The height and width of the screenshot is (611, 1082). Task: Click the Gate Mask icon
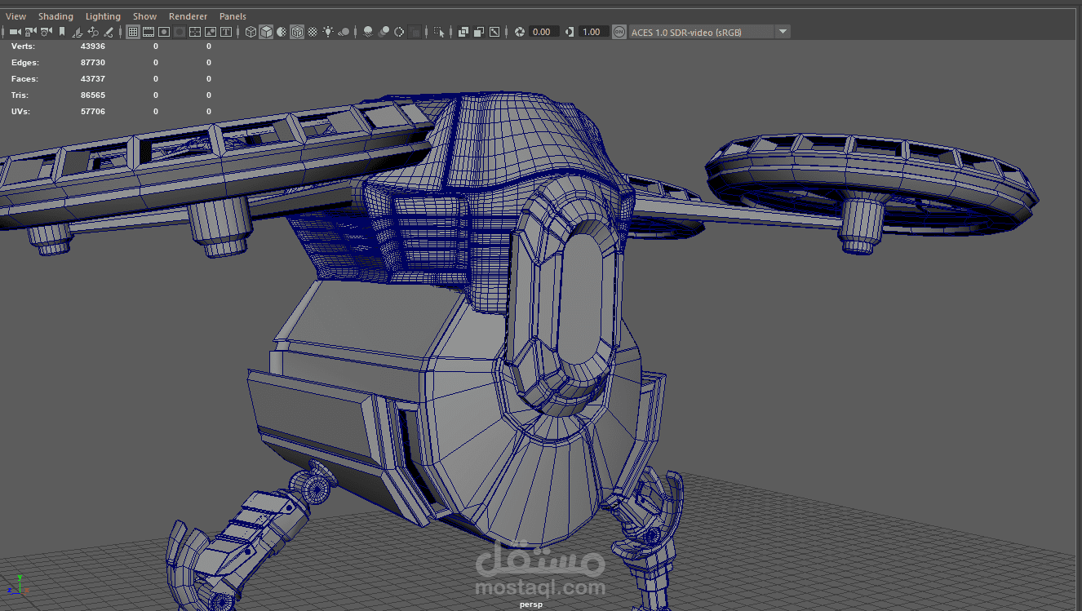pos(180,32)
